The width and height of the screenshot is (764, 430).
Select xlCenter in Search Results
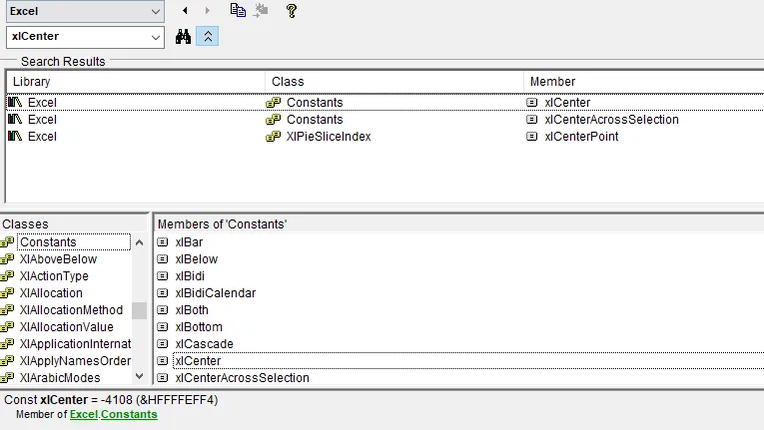(x=567, y=103)
